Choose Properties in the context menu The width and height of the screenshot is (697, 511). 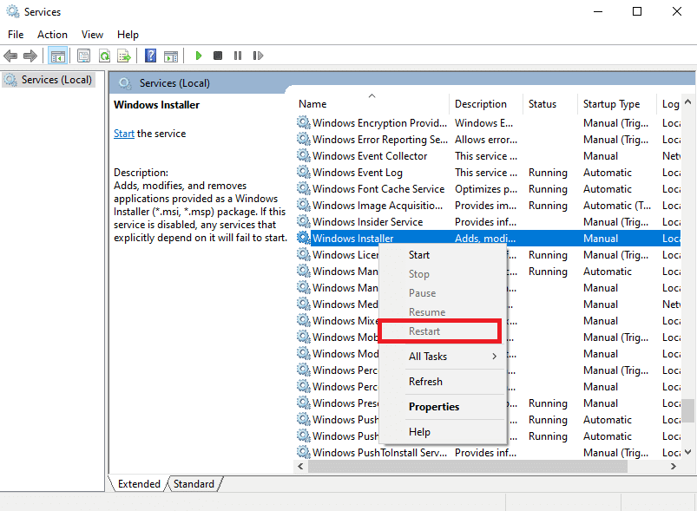443,407
